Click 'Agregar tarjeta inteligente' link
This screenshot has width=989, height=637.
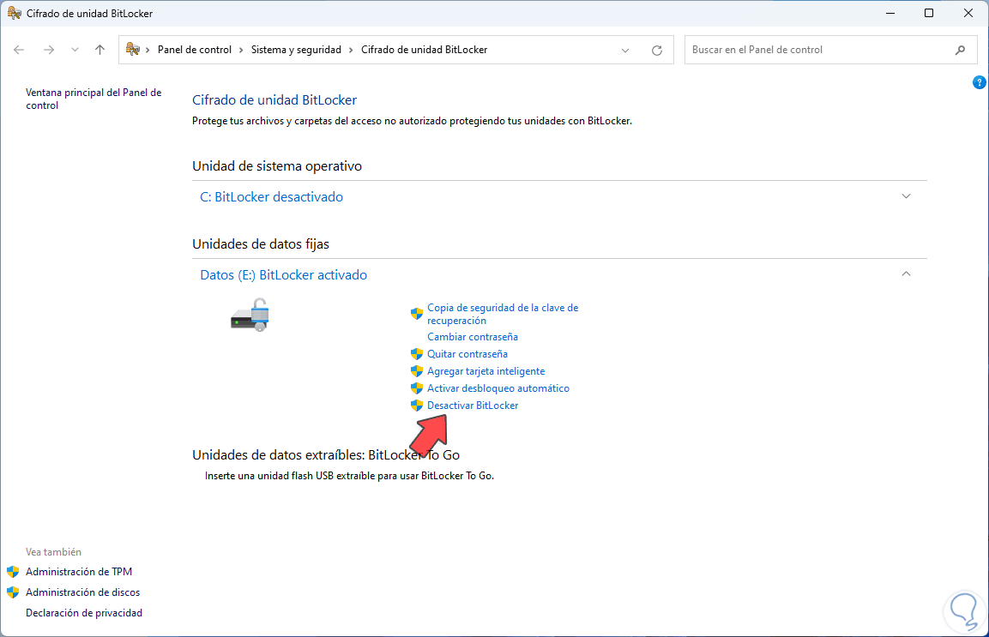pos(485,371)
